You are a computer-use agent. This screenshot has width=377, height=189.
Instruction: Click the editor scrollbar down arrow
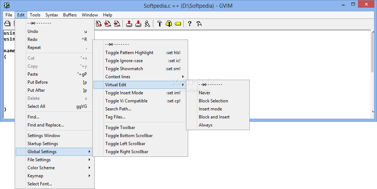[x=373, y=111]
